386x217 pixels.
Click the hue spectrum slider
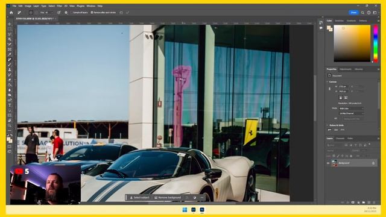[376, 43]
